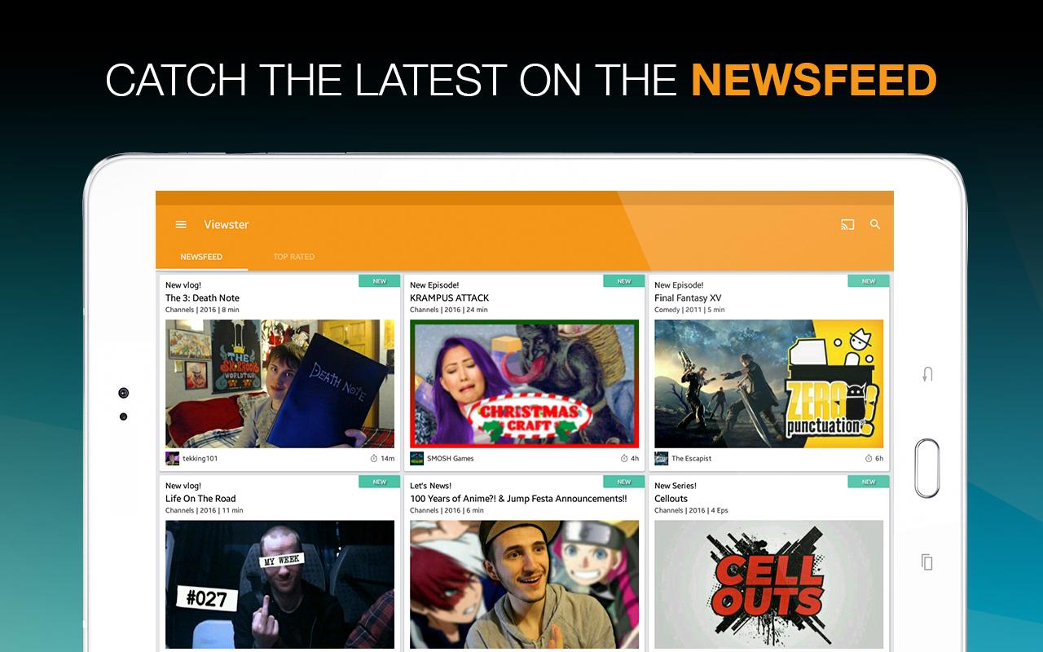
Task: Click the 'Cellouts' title
Action: pos(671,499)
